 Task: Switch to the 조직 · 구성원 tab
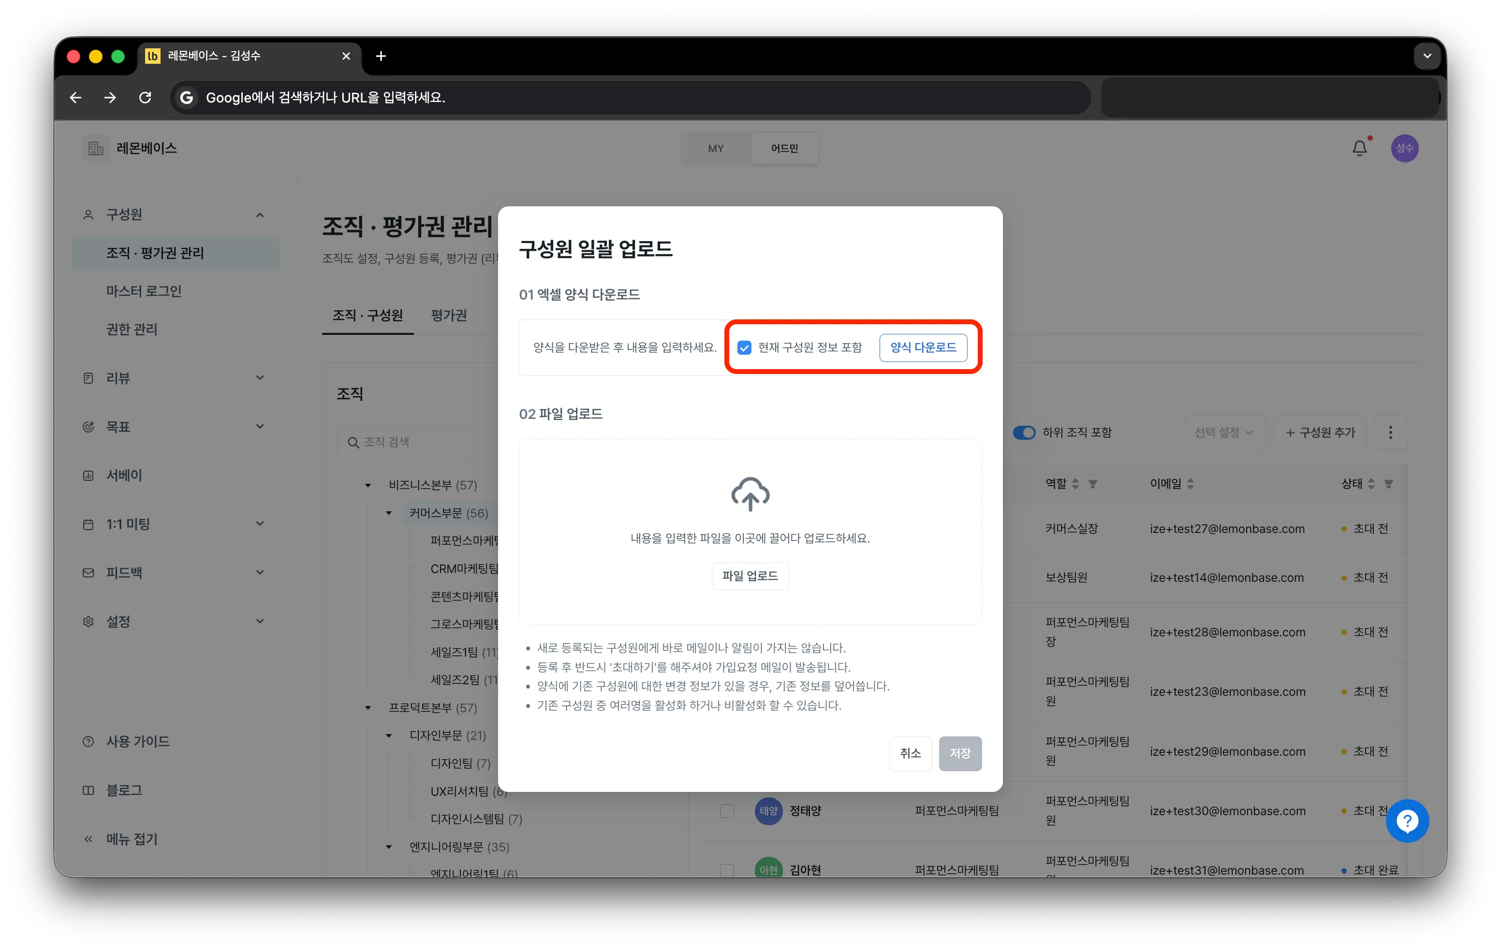[368, 315]
